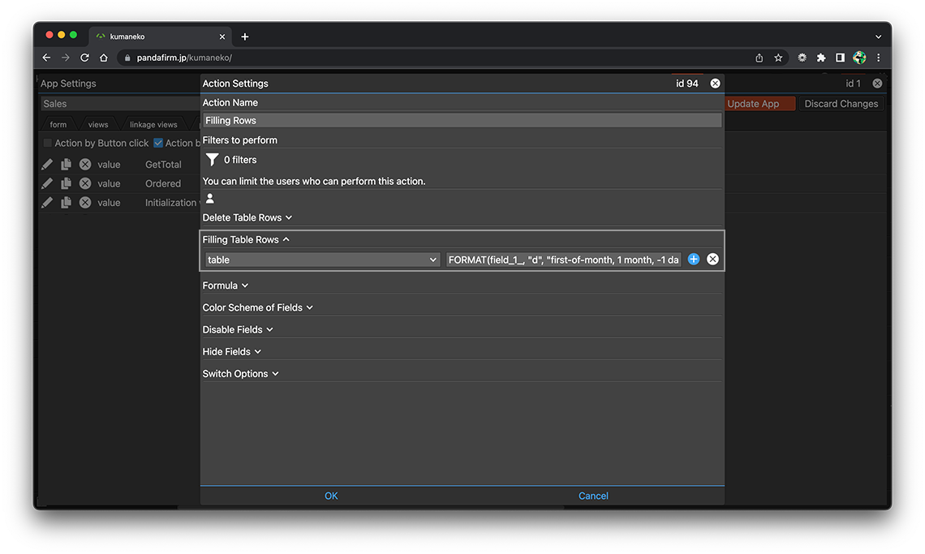Click the user icon to limit users
925x554 pixels.
point(210,199)
